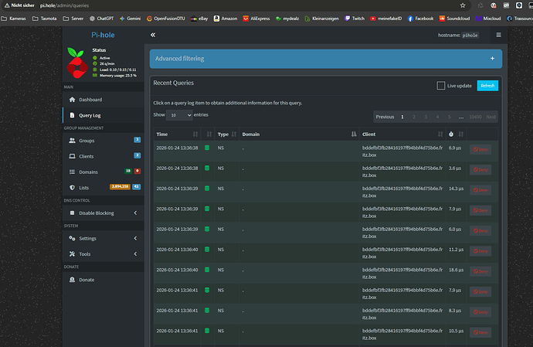The image size is (533, 347).
Task: Open the Gemini bookmark
Action: [131, 19]
